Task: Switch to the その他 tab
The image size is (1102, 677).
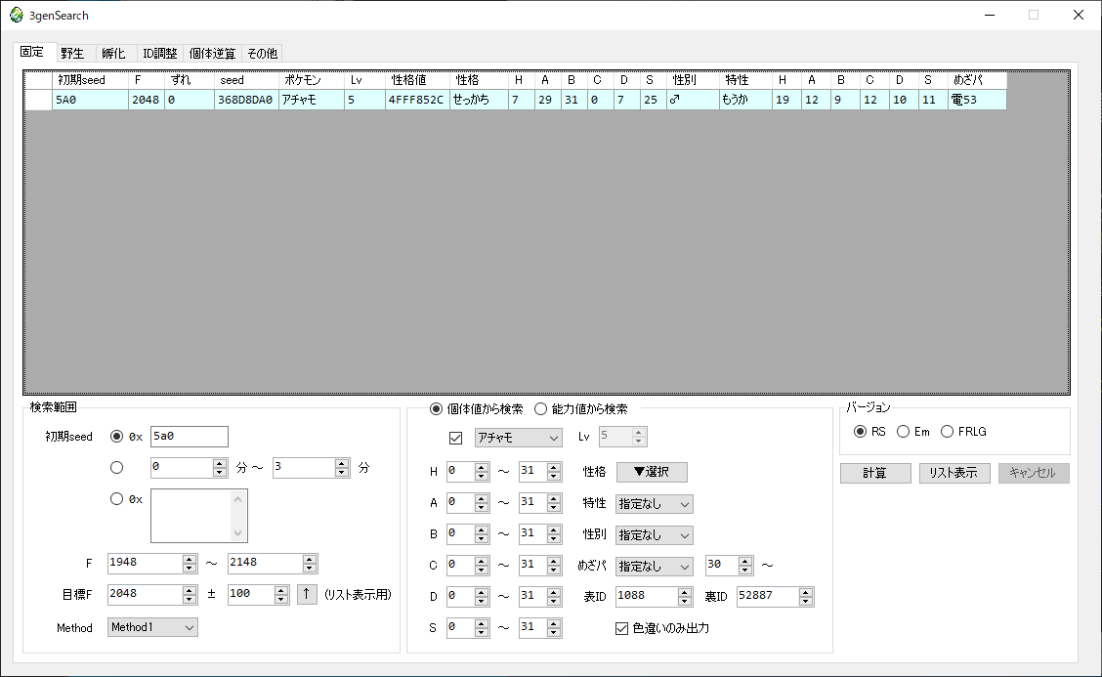Action: click(x=262, y=54)
